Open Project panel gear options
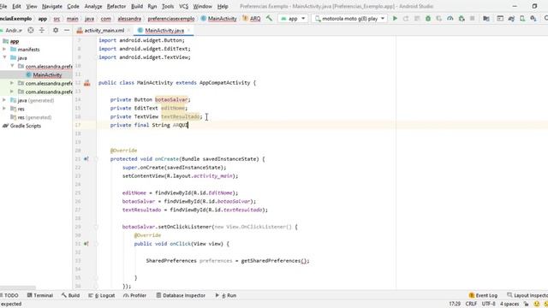The width and height of the screenshot is (548, 308). 56,31
